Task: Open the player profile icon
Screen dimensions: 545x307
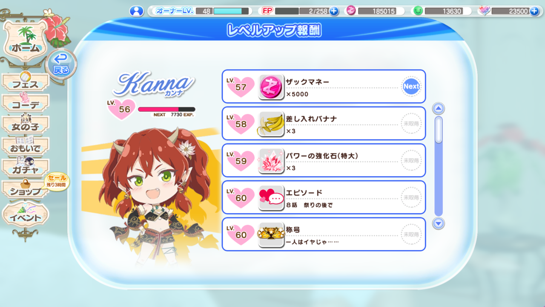Action: (137, 11)
